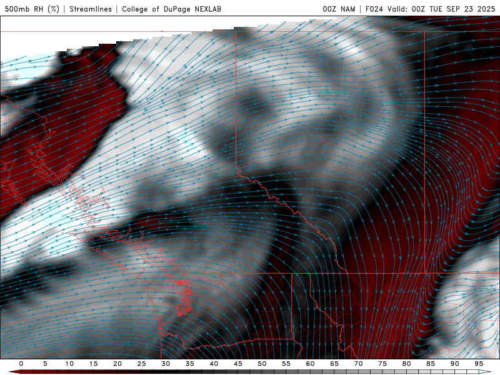Click the colorbar label "85"
The image size is (500, 375).
[x=431, y=364]
